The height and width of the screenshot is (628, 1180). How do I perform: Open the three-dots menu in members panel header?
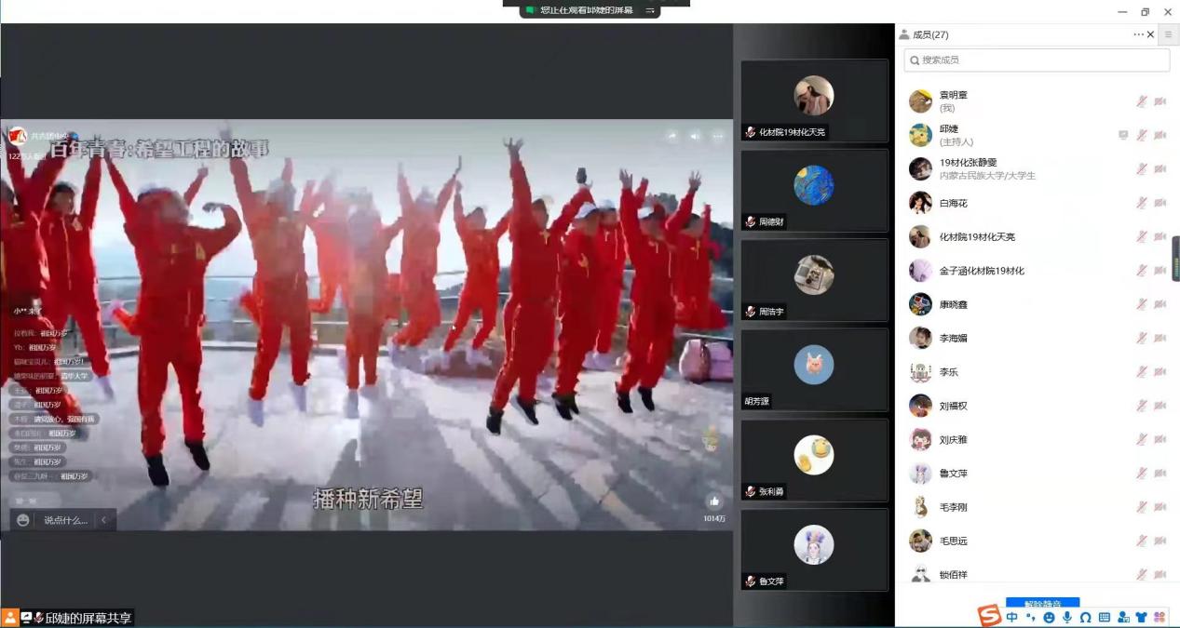tap(1138, 34)
